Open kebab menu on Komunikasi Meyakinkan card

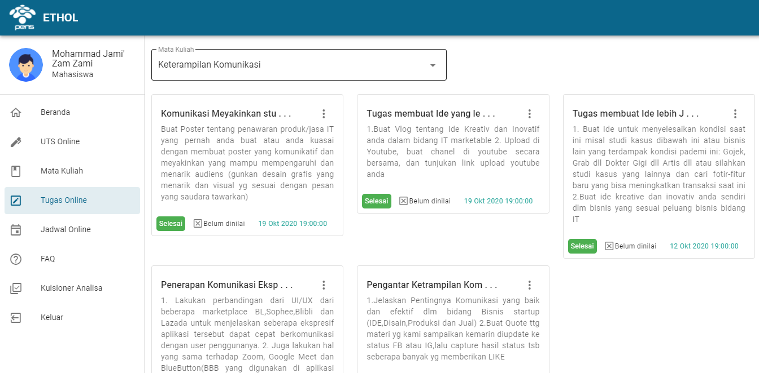pyautogui.click(x=324, y=113)
